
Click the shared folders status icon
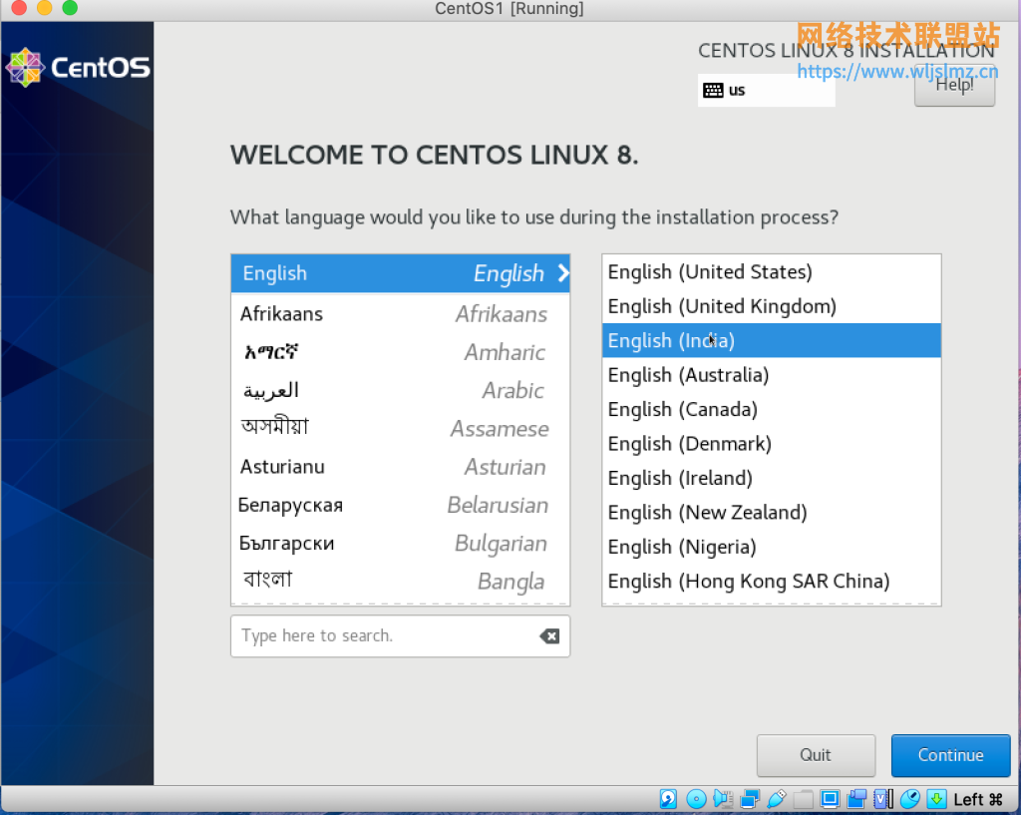(x=803, y=798)
